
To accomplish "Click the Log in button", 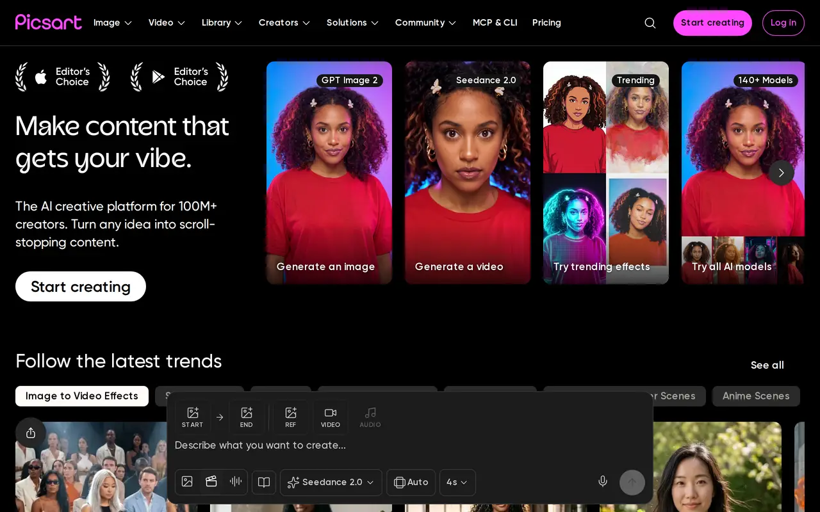I will pos(783,23).
